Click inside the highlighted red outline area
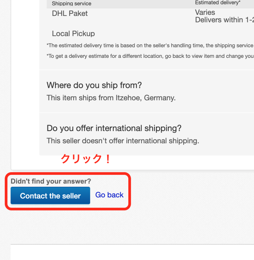This screenshot has height=260, width=254. click(x=68, y=191)
